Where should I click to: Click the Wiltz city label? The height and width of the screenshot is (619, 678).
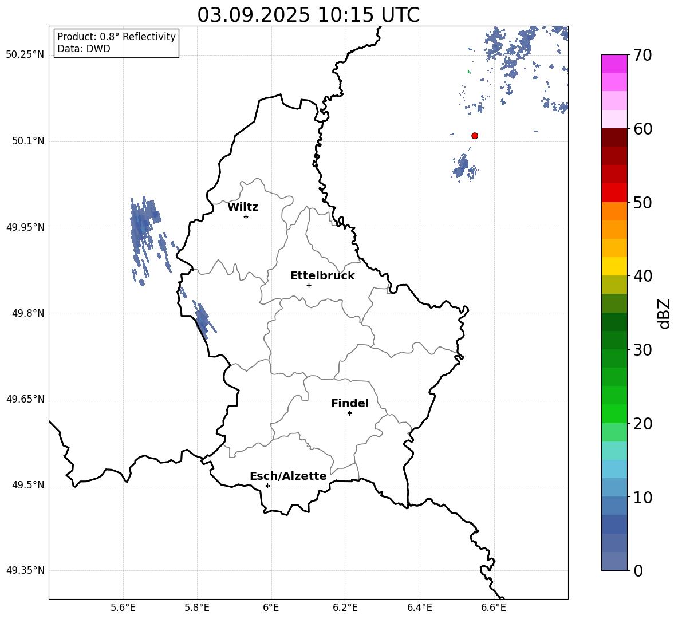[243, 207]
